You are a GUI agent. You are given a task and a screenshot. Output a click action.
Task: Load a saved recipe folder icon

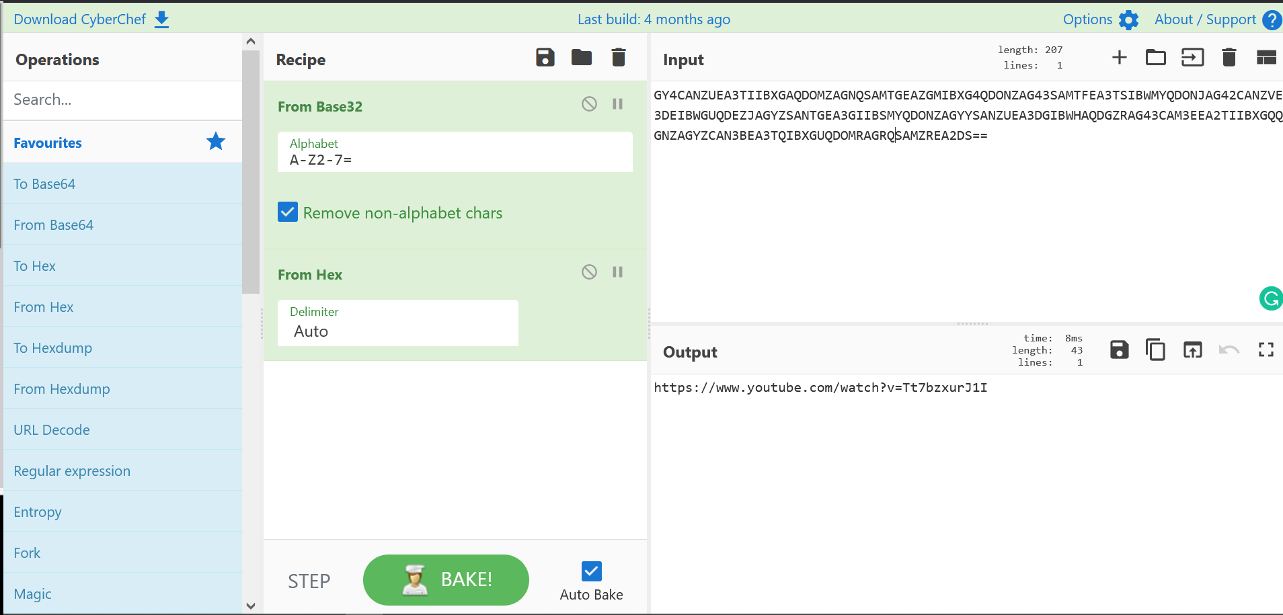point(582,58)
